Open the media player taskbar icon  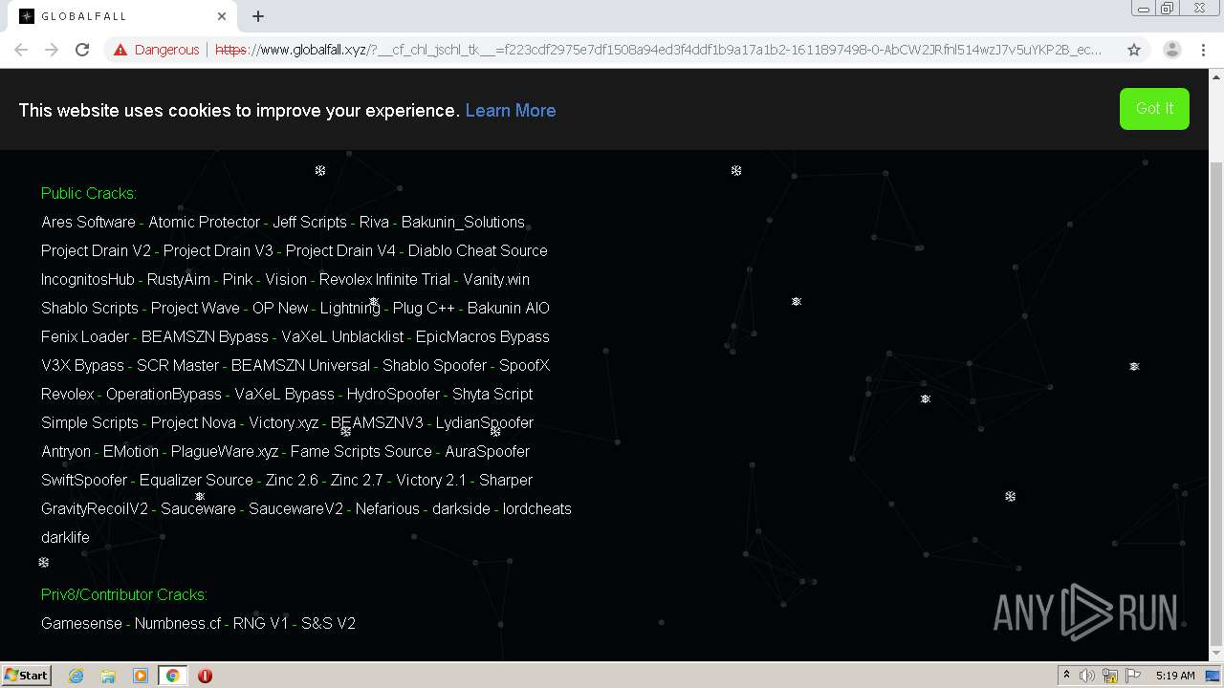click(141, 676)
